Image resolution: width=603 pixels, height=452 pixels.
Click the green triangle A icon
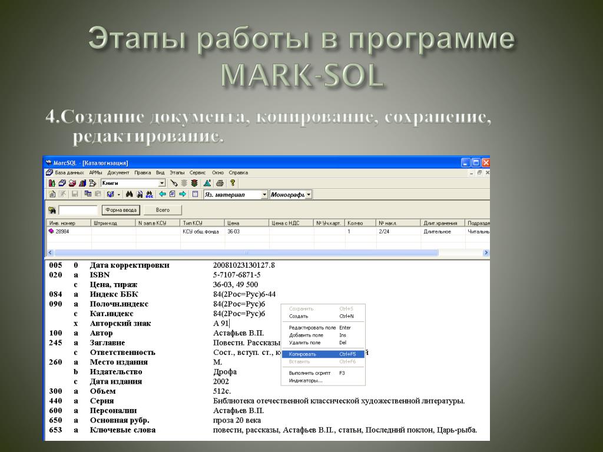tap(207, 183)
